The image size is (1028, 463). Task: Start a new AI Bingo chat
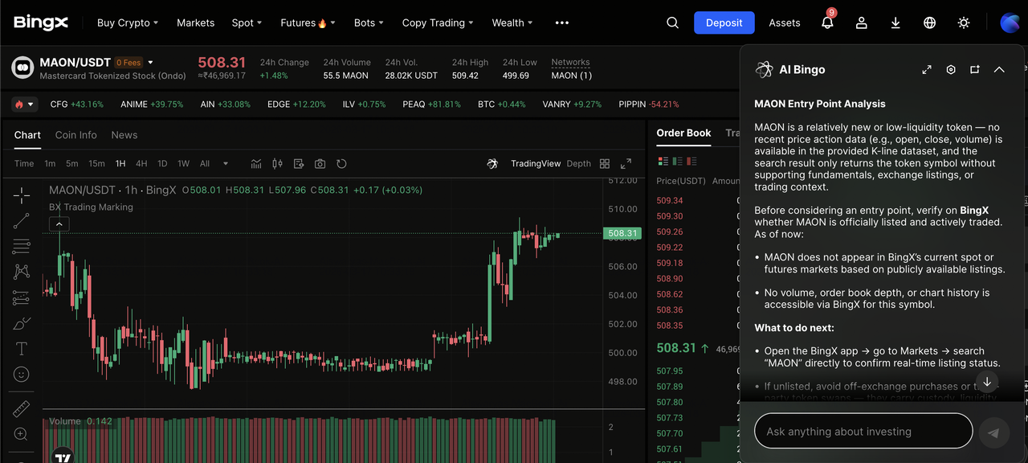click(975, 70)
